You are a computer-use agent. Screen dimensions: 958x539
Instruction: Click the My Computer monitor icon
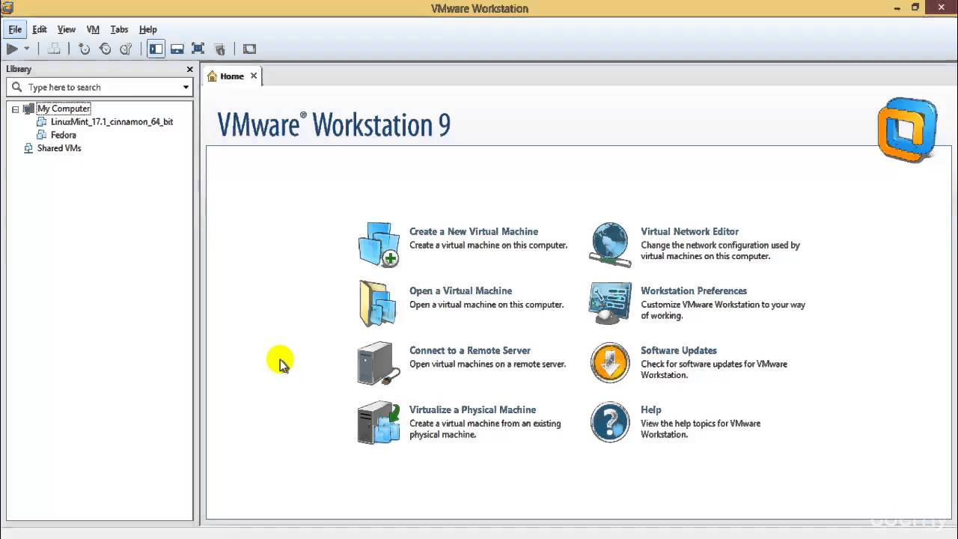(x=29, y=109)
